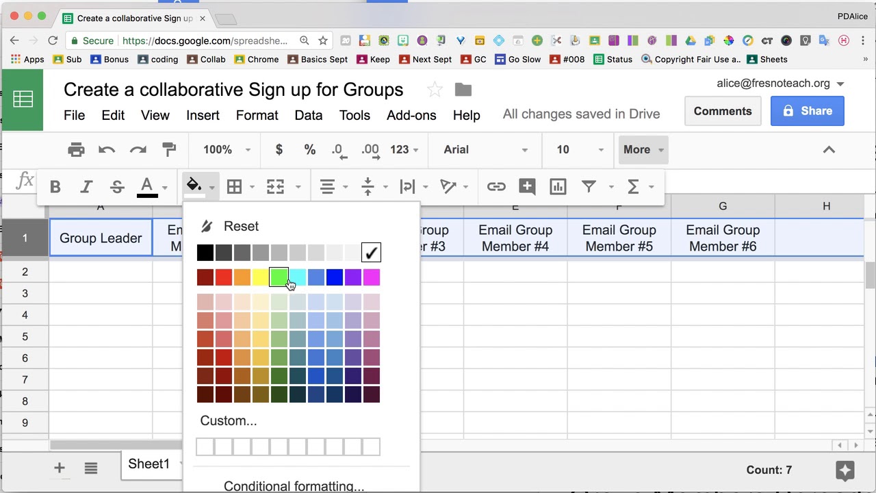Toggle strikethrough formatting
Viewport: 876px width, 493px height.
point(117,187)
